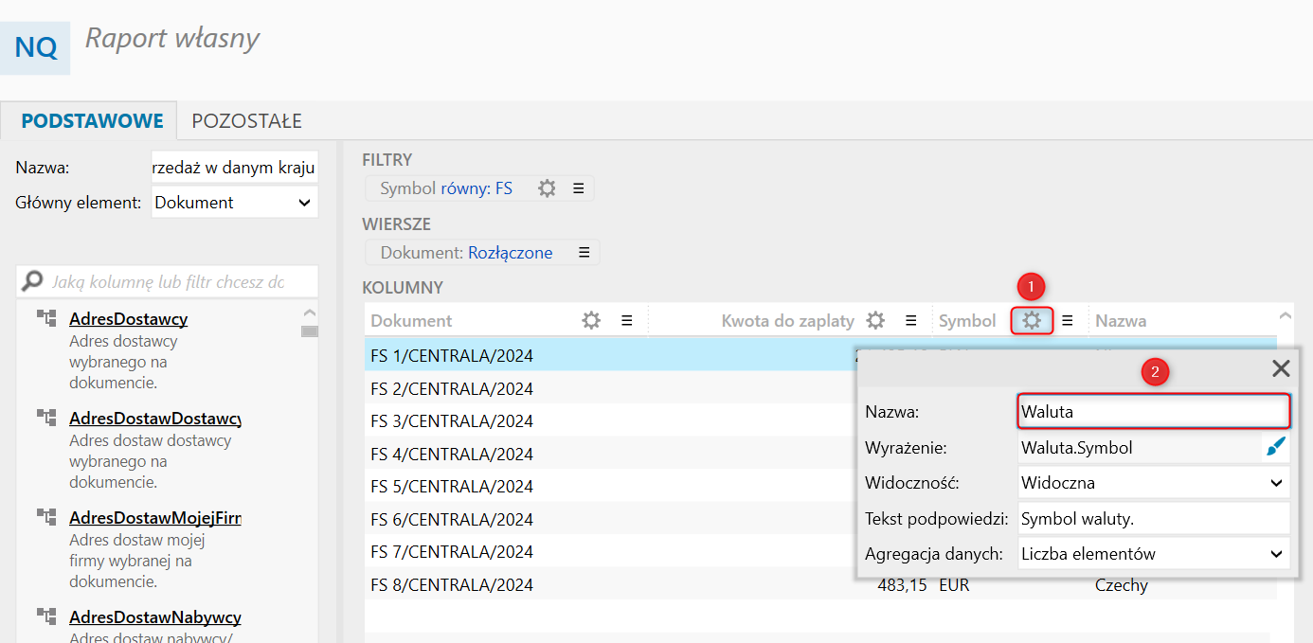Open the Dokument row options menu
The height and width of the screenshot is (643, 1313).
point(584,253)
